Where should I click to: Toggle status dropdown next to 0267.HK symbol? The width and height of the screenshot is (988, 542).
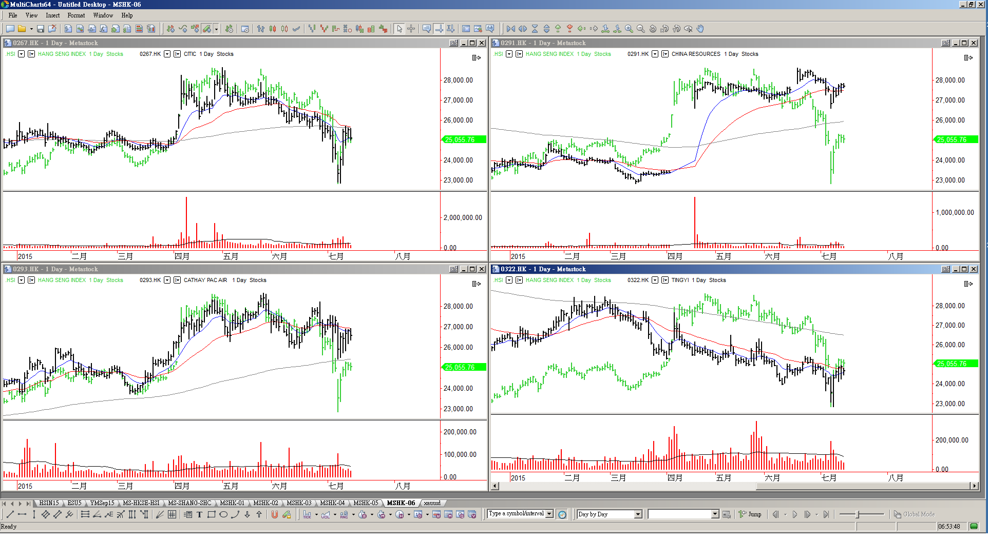point(167,54)
